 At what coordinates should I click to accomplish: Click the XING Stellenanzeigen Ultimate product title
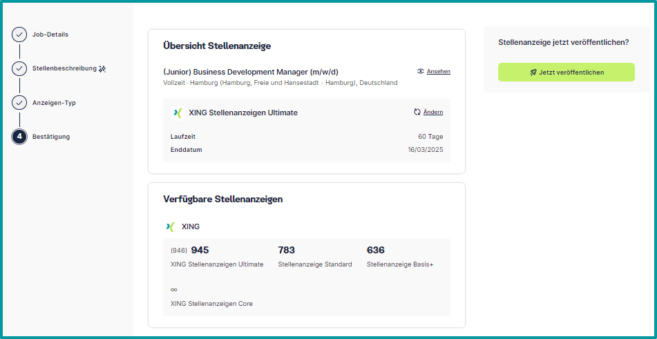click(243, 113)
